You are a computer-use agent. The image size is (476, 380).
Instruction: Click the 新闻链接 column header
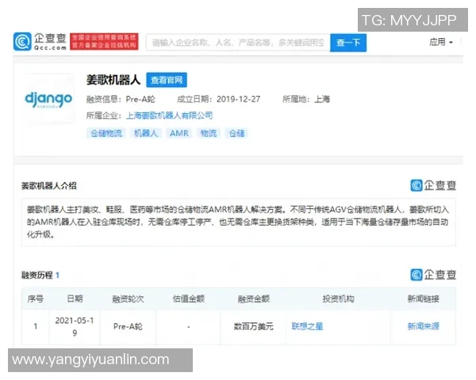pyautogui.click(x=423, y=298)
